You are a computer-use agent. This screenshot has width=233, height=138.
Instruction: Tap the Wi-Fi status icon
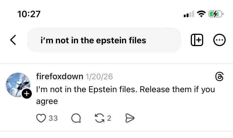coord(201,14)
